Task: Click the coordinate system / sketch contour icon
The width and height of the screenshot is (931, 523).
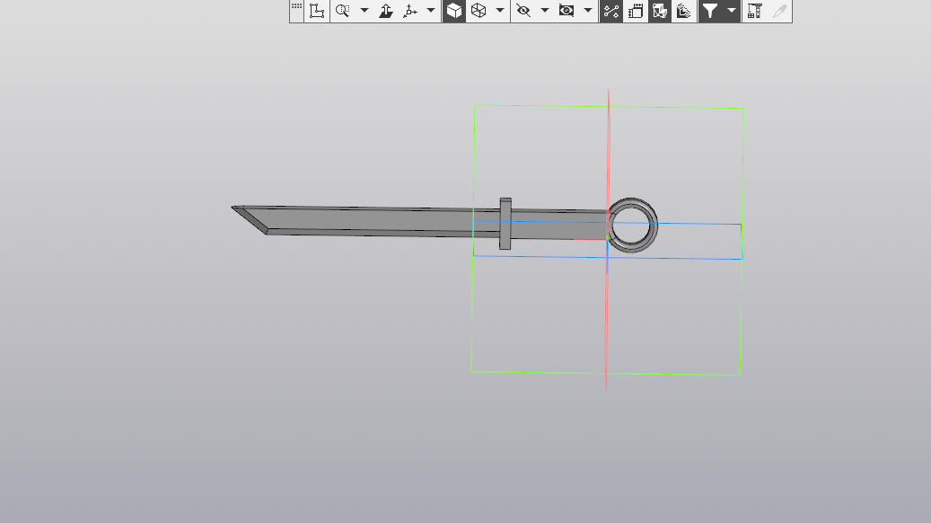Action: [317, 11]
